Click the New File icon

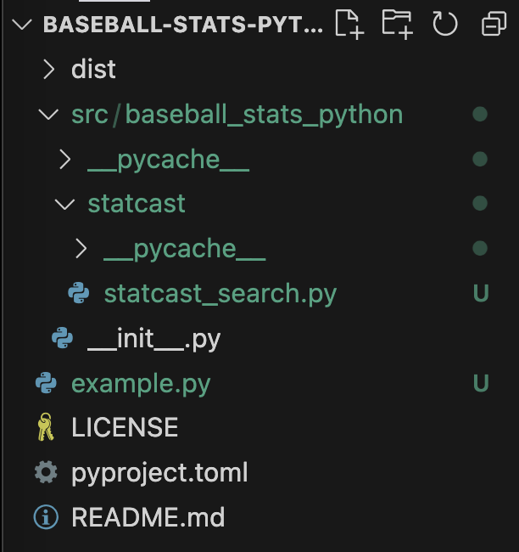pos(349,25)
